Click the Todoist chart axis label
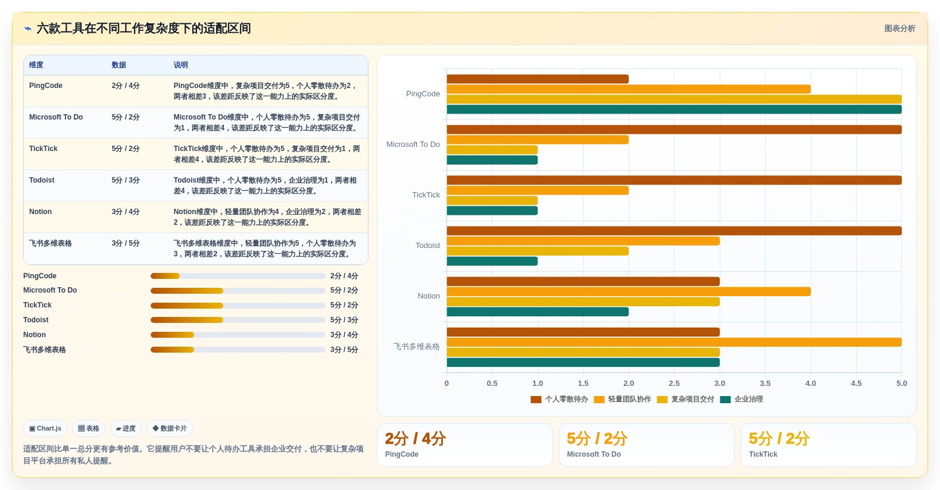The width and height of the screenshot is (940, 490). click(x=427, y=246)
